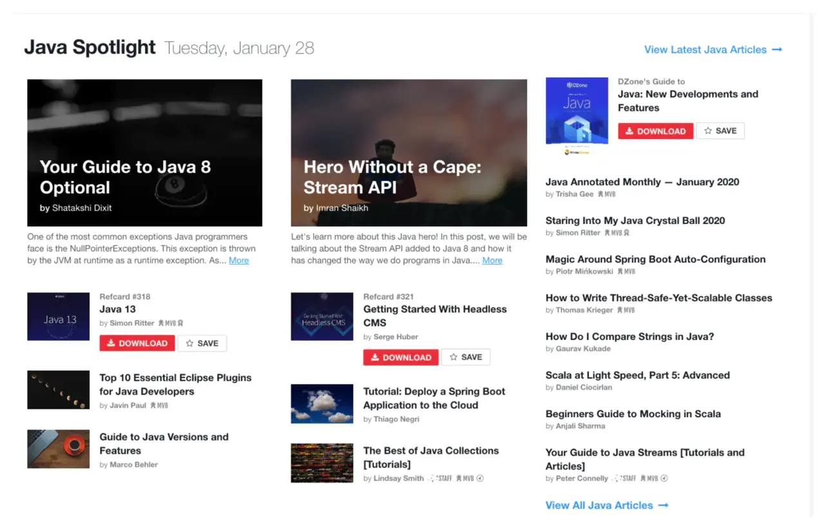Open 'How to Write Thread-Safe-Yet-Scalable Classes'
Image resolution: width=824 pixels, height=526 pixels.
659,298
